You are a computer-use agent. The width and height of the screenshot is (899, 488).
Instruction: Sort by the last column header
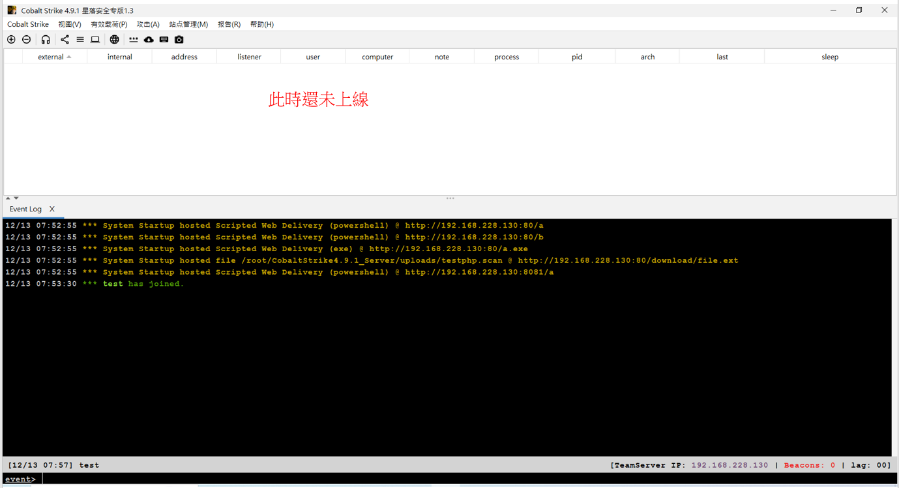[722, 57]
